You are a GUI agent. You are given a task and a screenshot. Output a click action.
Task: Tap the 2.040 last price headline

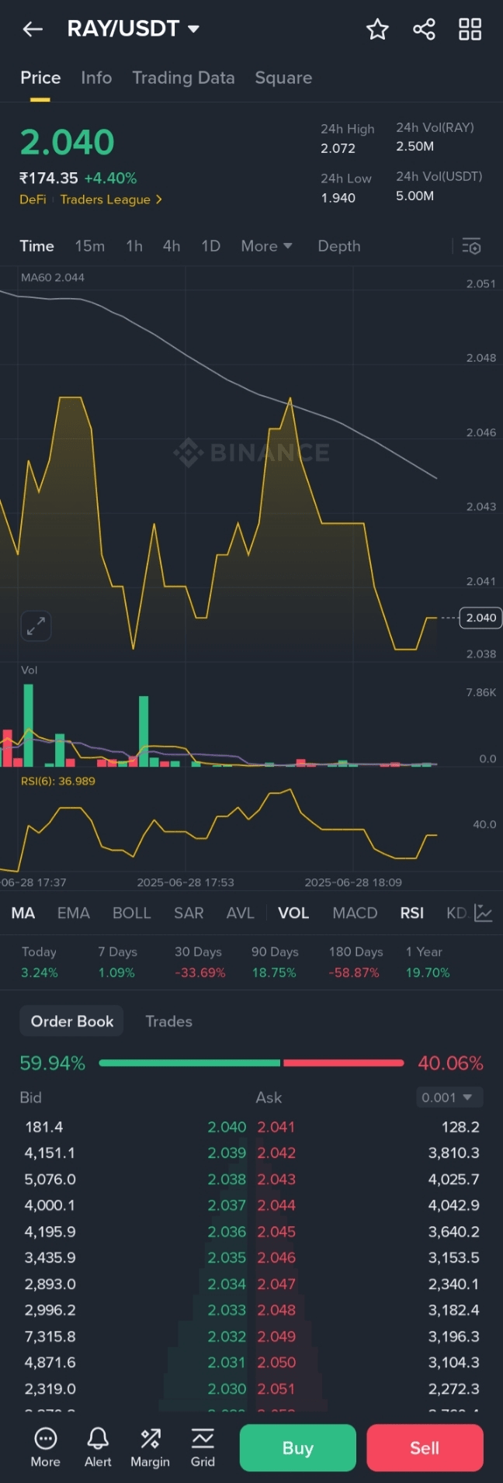click(x=67, y=142)
